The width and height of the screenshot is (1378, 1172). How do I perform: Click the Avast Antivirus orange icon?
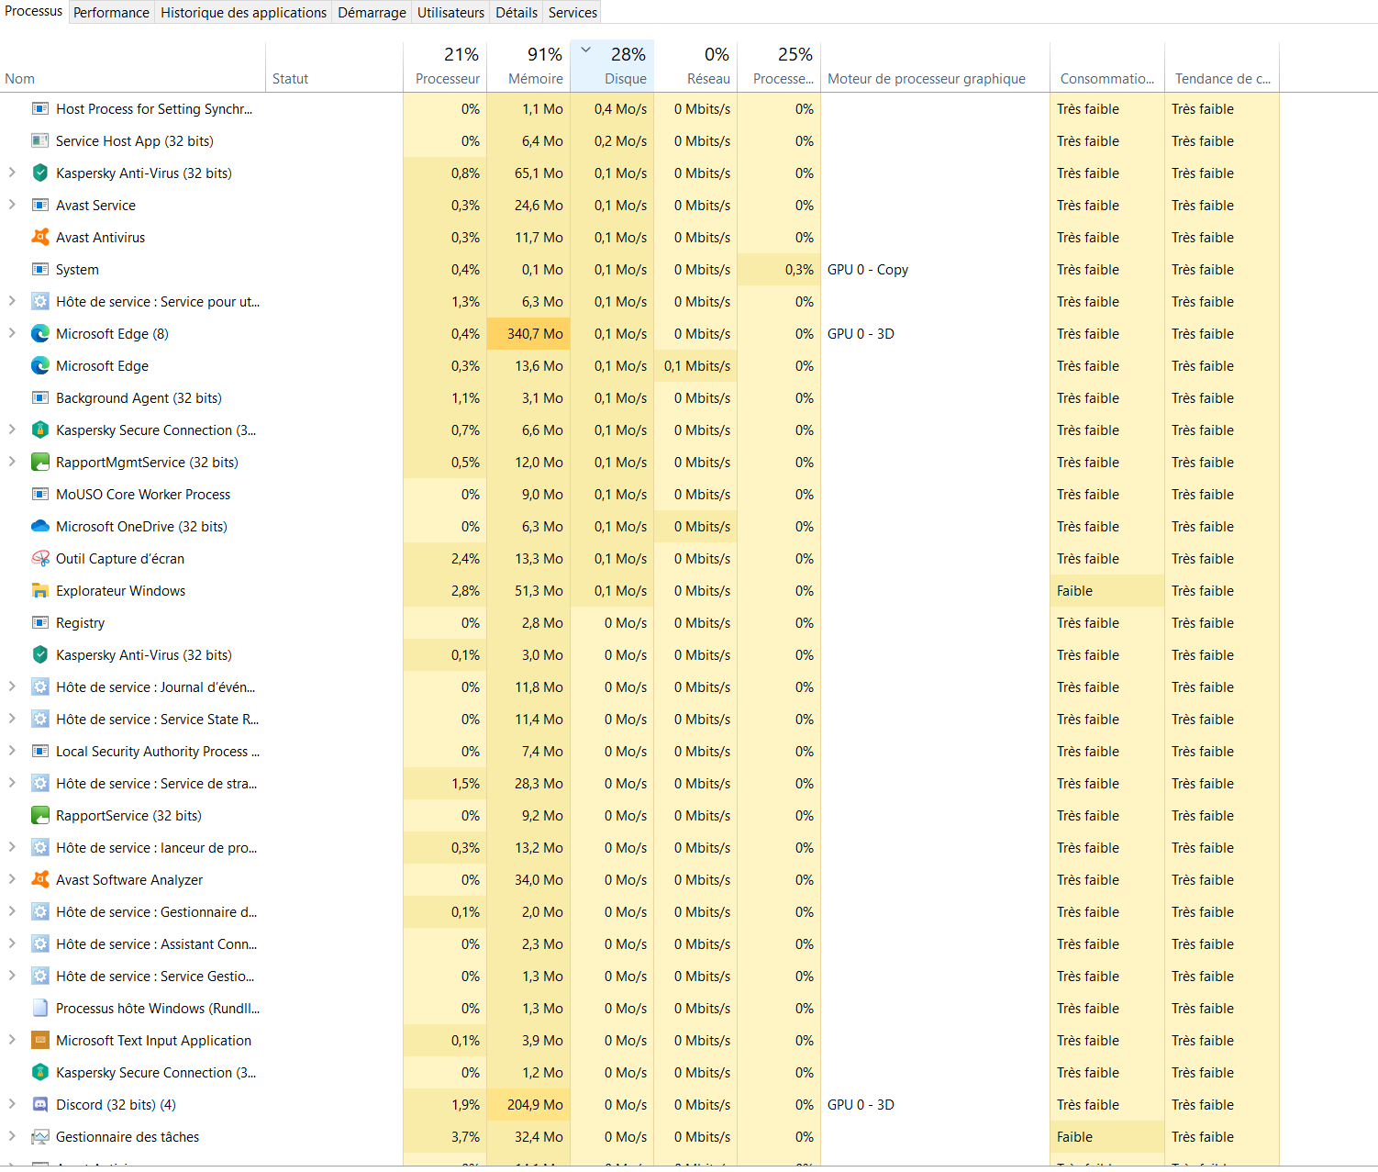40,237
